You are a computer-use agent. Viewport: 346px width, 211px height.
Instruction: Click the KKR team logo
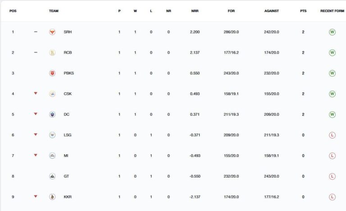pos(52,197)
